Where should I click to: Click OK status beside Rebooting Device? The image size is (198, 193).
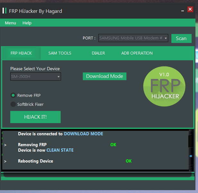[x=129, y=161]
